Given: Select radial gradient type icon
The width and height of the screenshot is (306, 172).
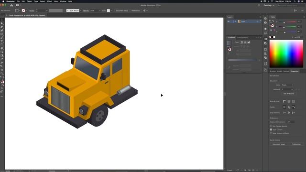Looking at the screenshot, I should coord(245,43).
